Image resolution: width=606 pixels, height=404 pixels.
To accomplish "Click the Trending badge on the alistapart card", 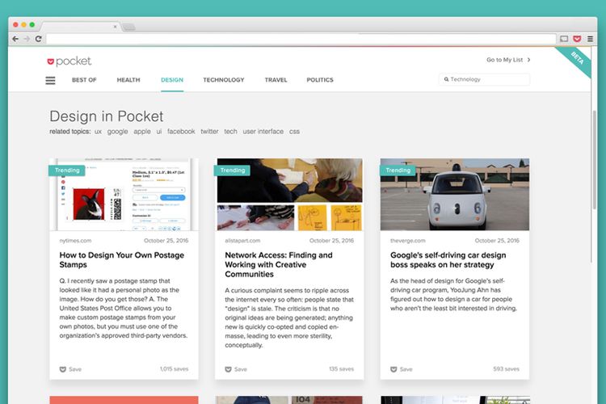I will (x=232, y=170).
